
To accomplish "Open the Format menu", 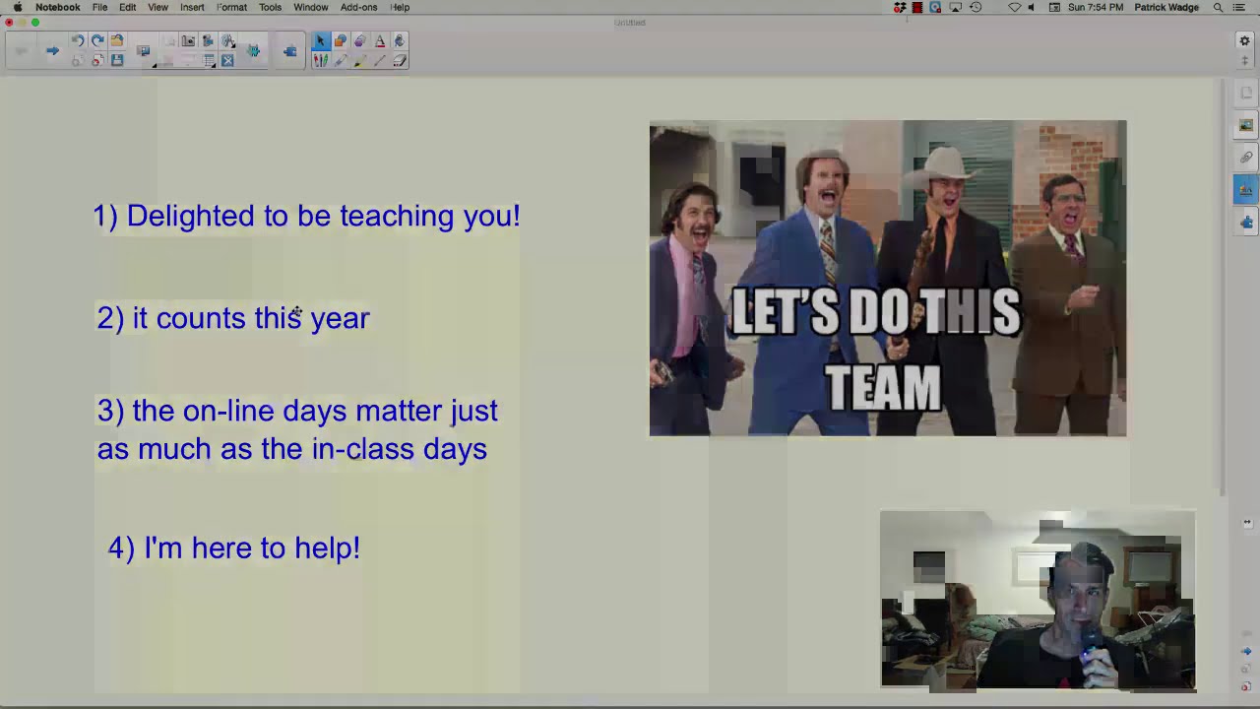I will point(231,7).
